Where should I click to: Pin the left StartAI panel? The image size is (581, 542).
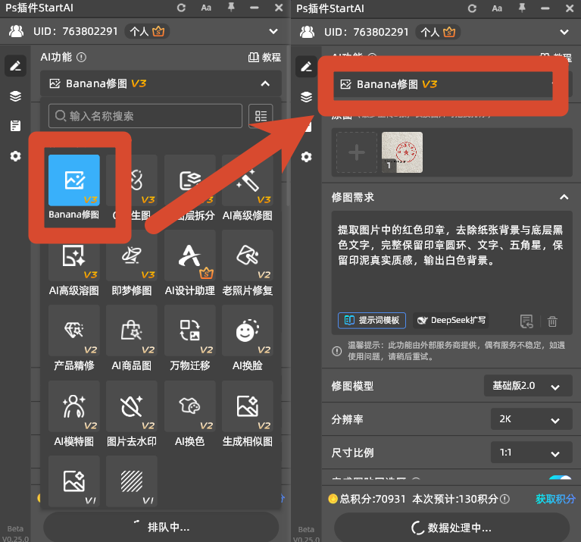231,8
